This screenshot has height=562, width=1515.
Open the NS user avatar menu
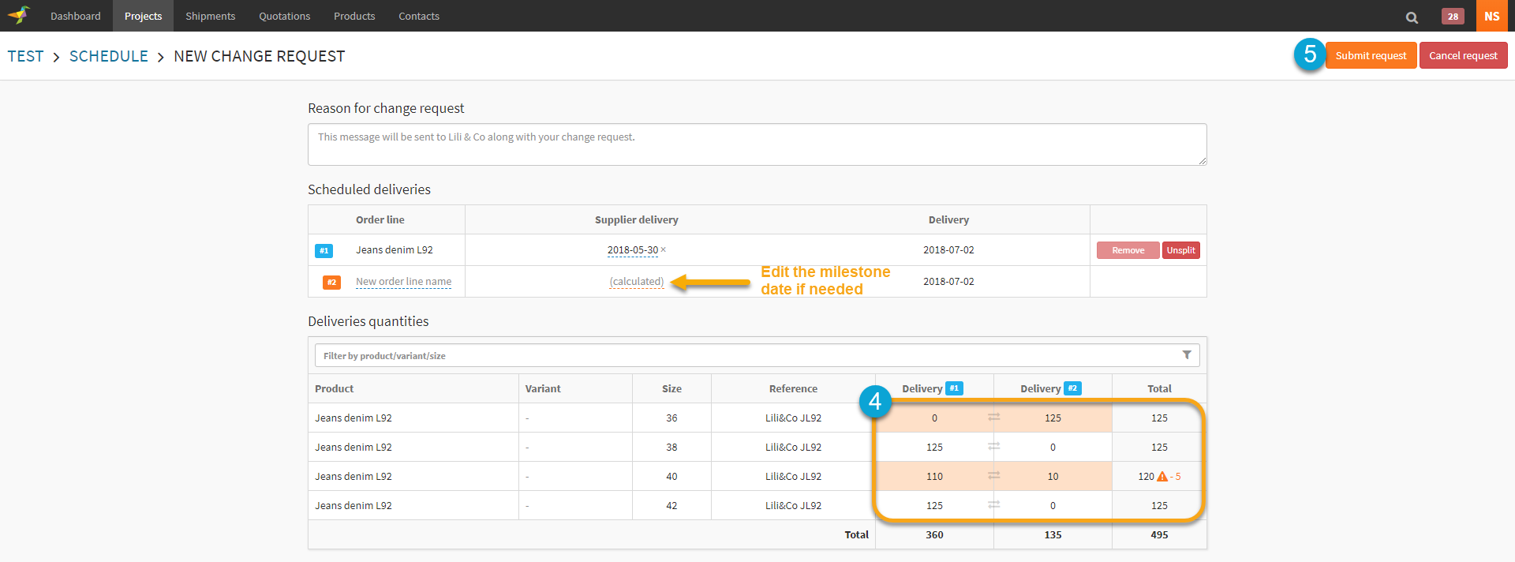[x=1491, y=16]
